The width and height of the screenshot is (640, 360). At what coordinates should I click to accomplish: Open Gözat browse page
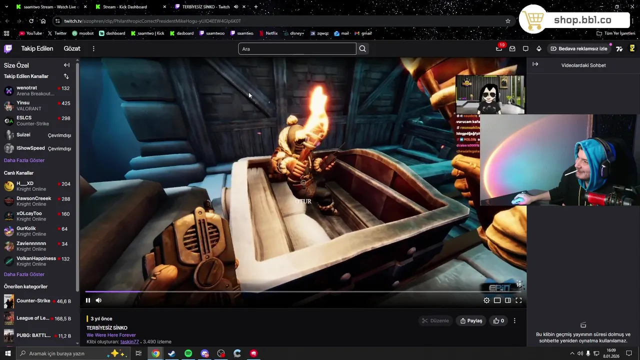[x=72, y=48]
